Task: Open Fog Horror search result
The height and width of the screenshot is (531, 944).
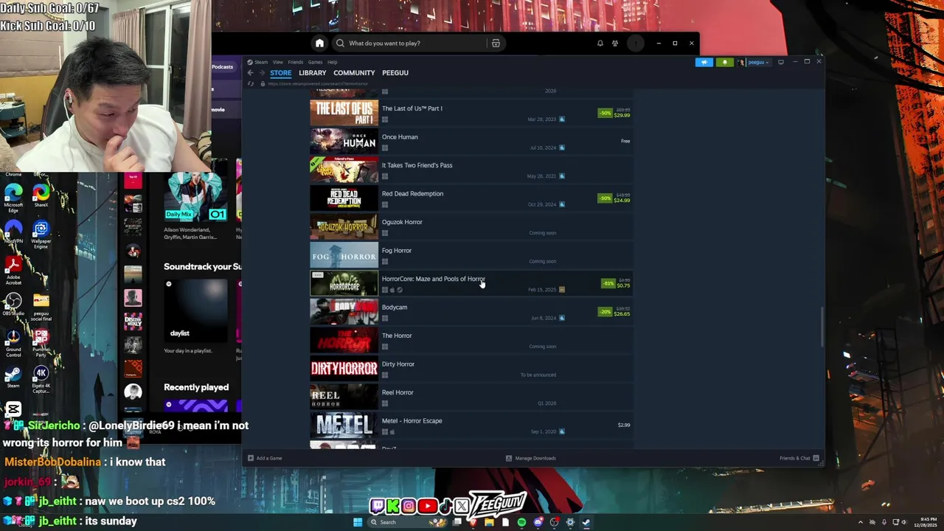Action: [471, 255]
